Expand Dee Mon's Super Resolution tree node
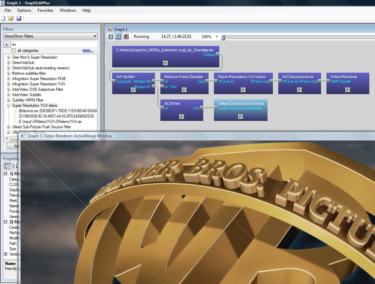Image resolution: width=375 pixels, height=284 pixels. (9, 57)
